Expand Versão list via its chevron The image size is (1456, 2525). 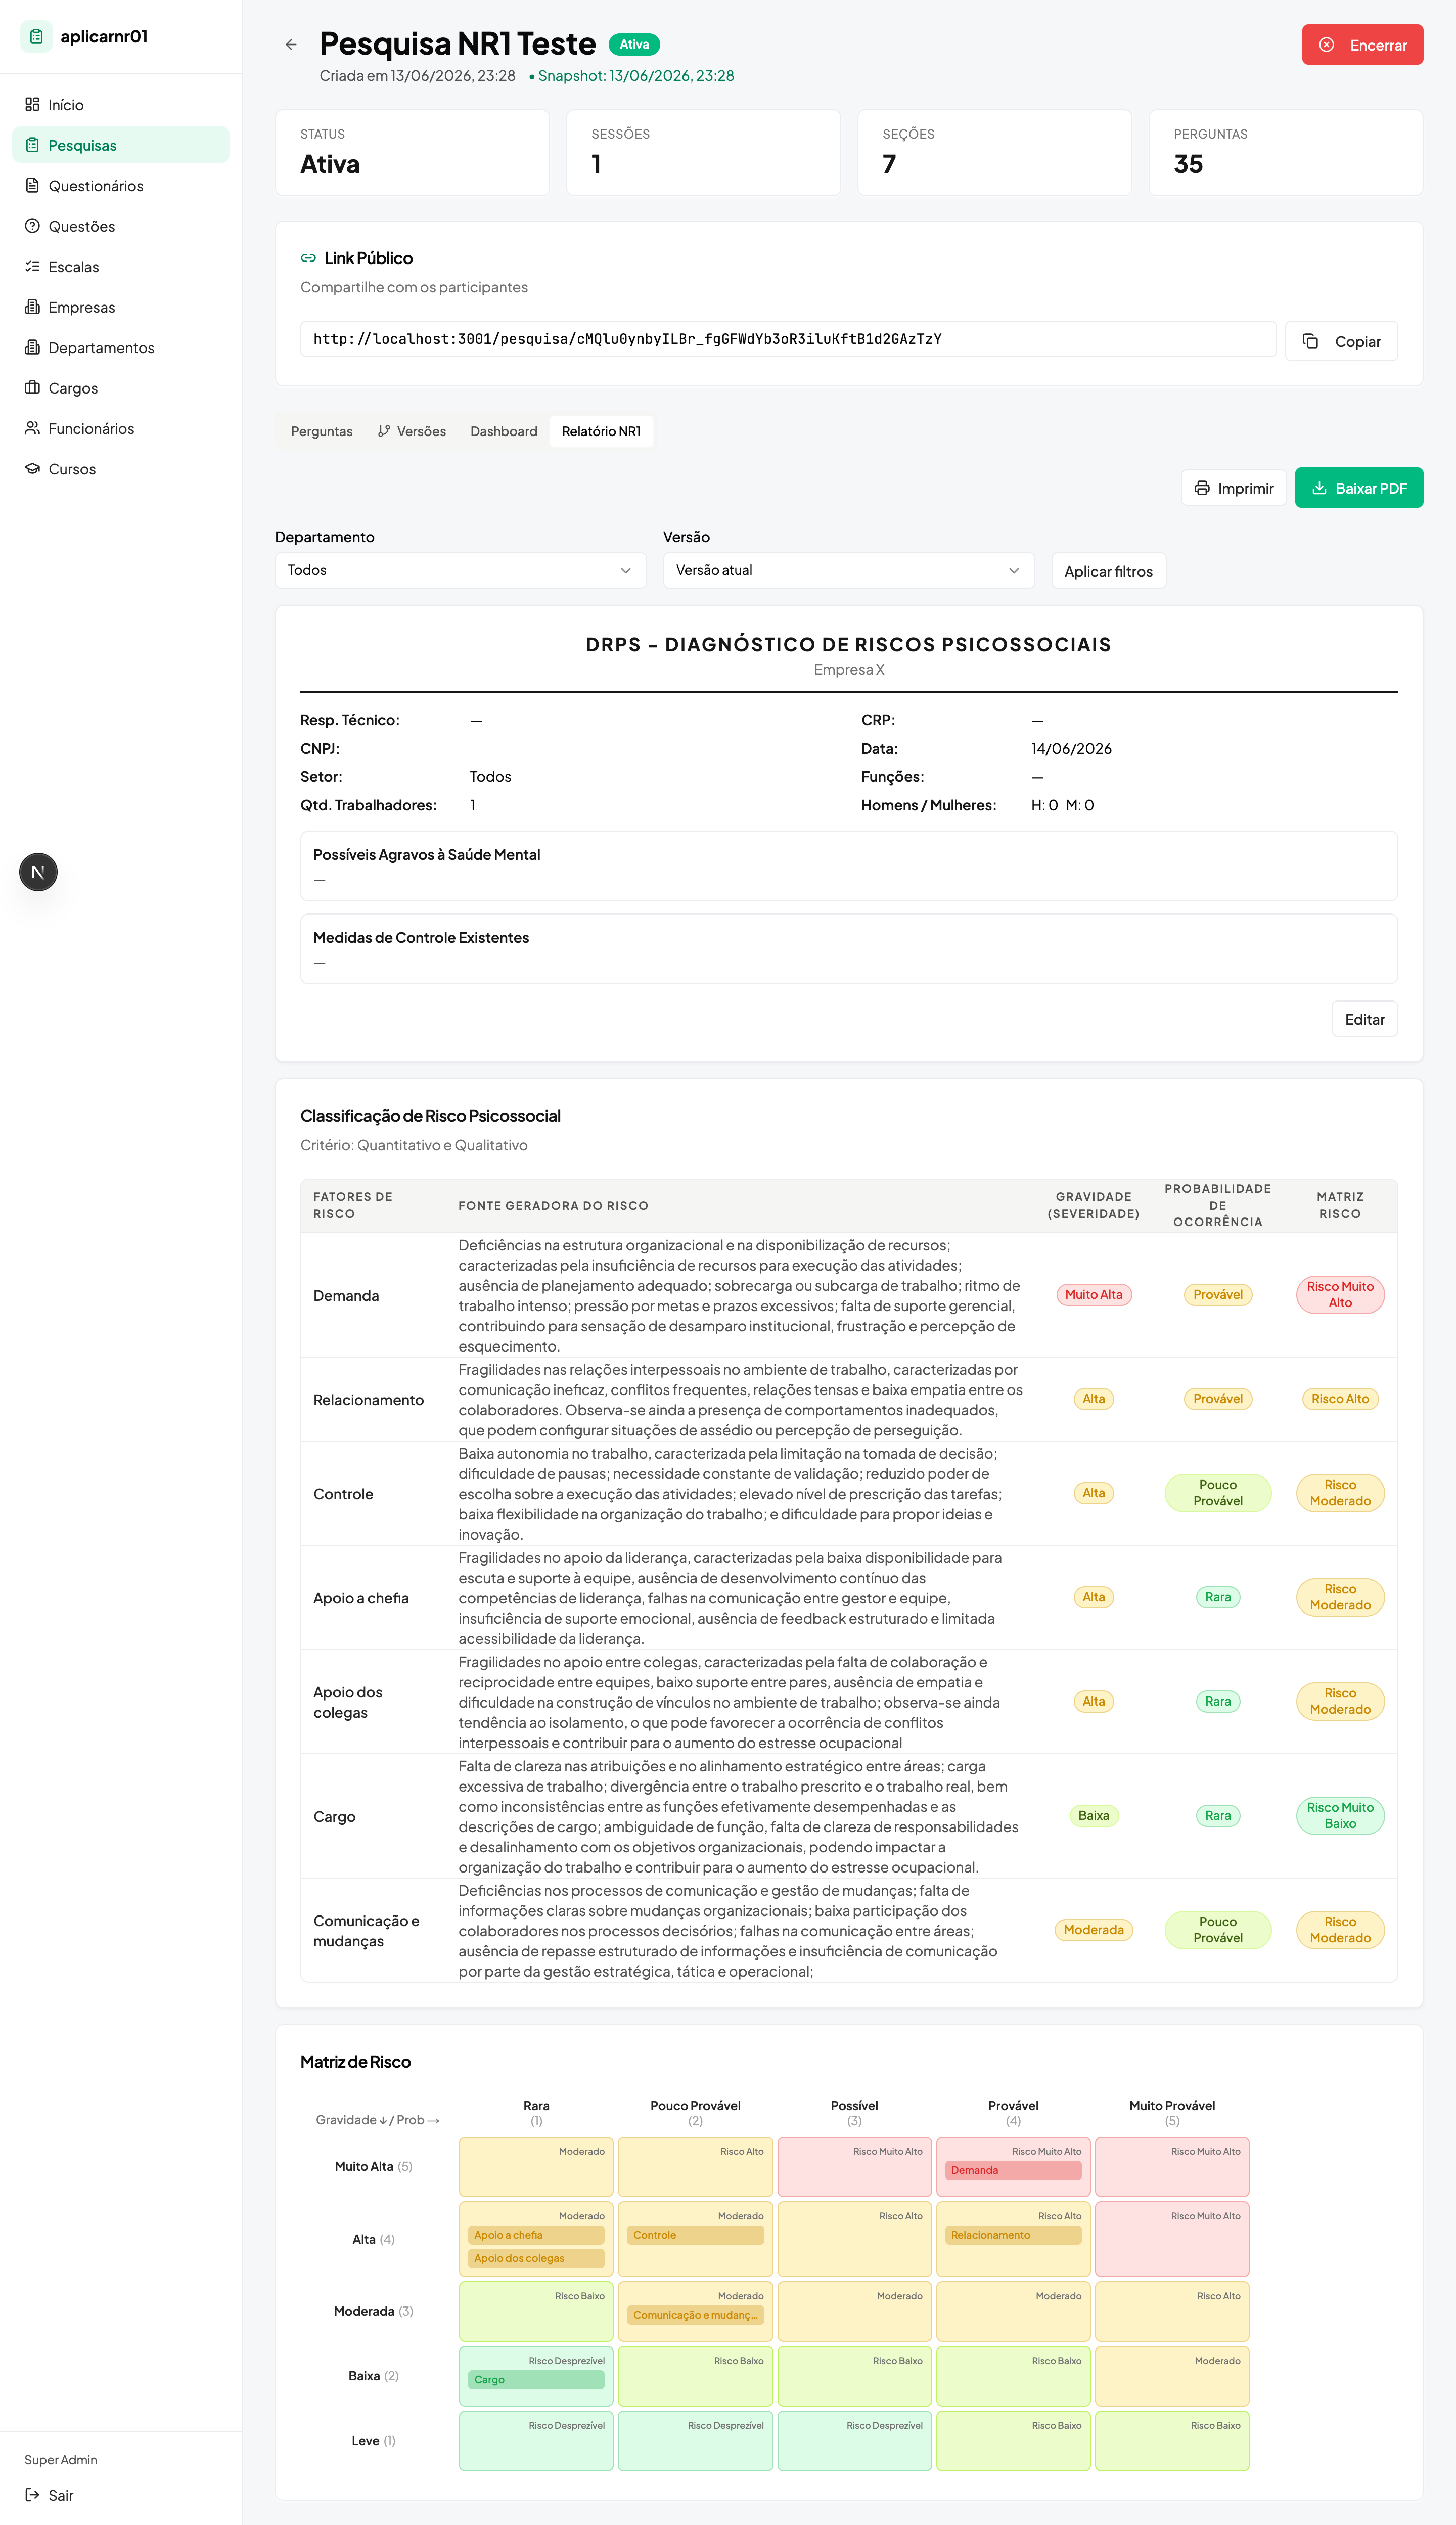(x=1014, y=570)
